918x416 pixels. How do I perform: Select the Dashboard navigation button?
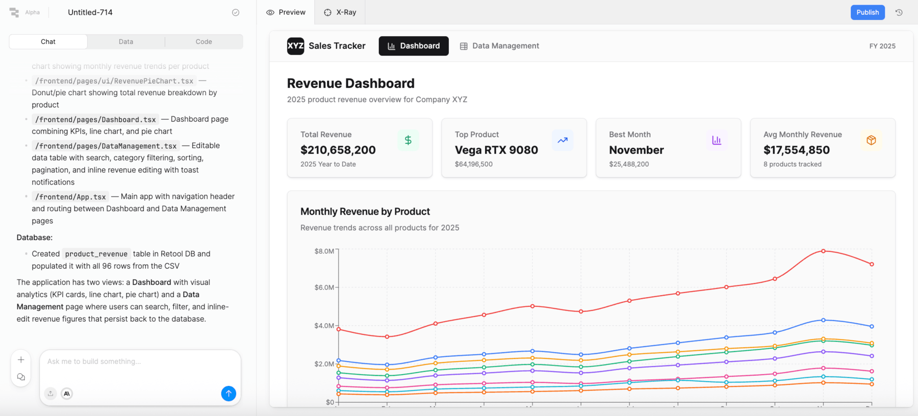tap(414, 46)
